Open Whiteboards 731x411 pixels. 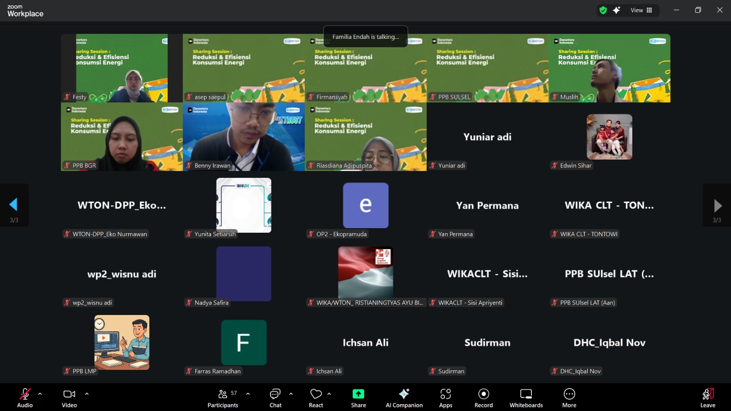pos(526,398)
